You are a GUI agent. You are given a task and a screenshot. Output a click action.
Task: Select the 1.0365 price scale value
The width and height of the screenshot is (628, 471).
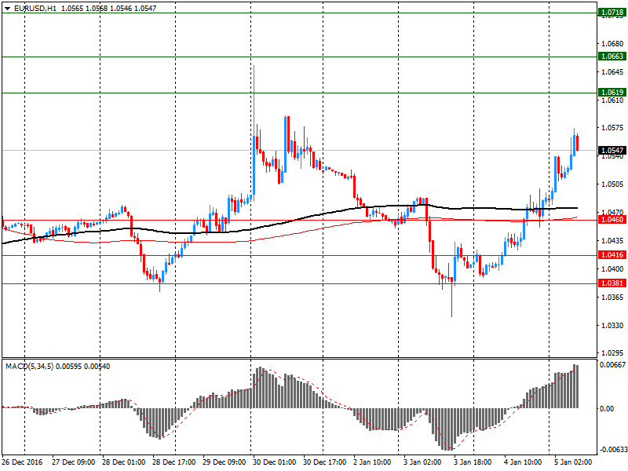[613, 297]
